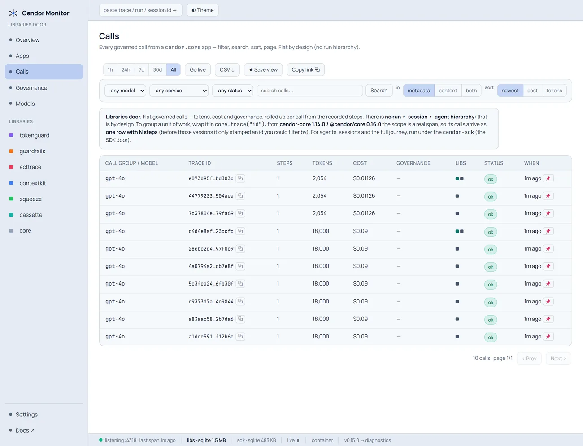Open the any service dropdown
This screenshot has width=583, height=446.
tap(179, 91)
